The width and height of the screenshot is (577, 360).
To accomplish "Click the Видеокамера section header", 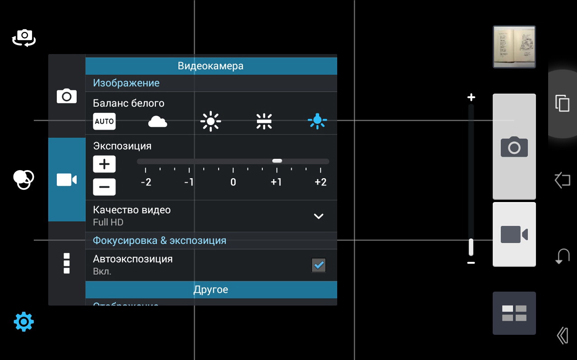I will (x=211, y=66).
